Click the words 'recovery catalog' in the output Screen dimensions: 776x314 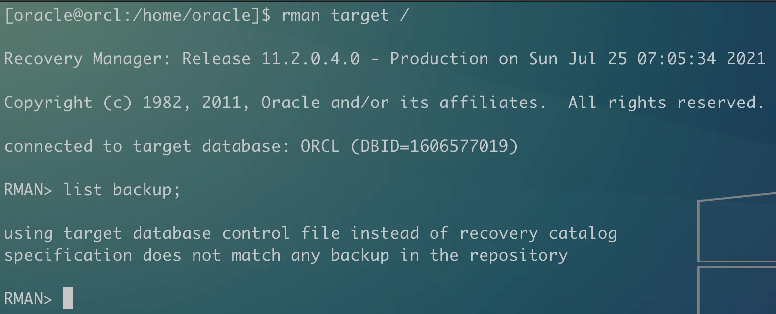(x=538, y=234)
